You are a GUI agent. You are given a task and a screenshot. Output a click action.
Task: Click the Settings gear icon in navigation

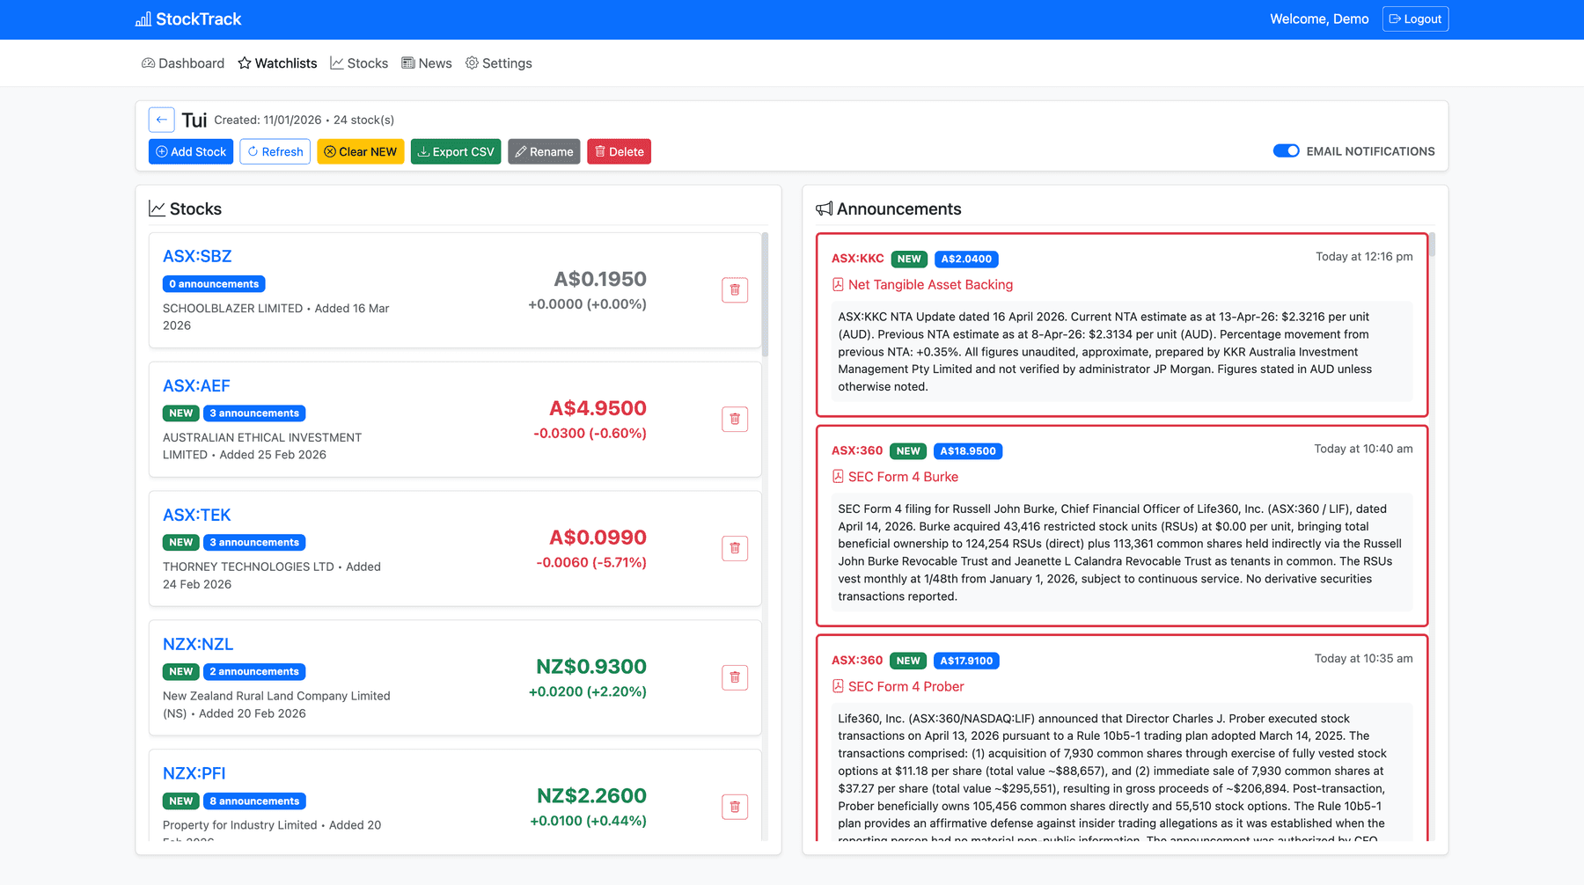click(x=472, y=63)
